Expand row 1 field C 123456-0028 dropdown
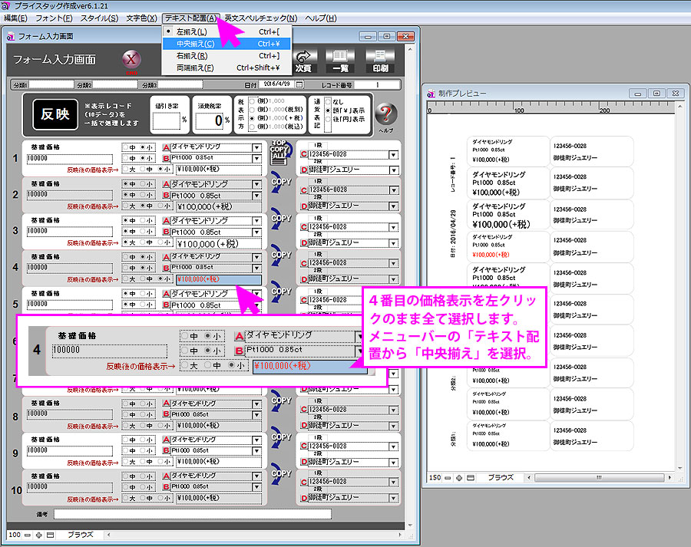691x547 pixels. click(394, 154)
